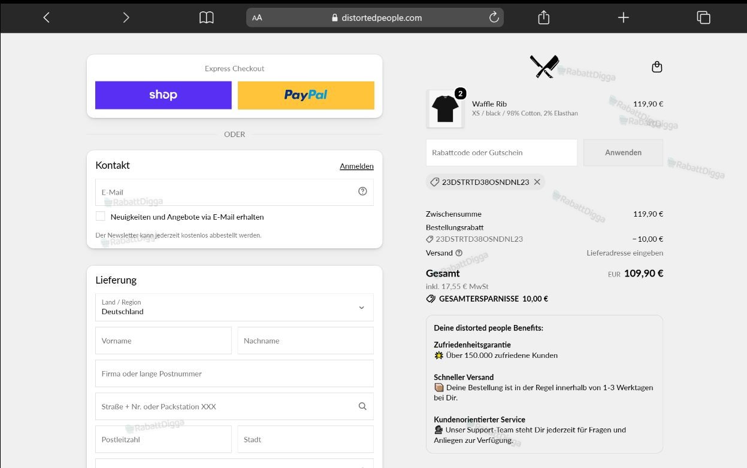Click the Waffle Rib product thumbnail
The image size is (747, 468).
click(x=445, y=109)
